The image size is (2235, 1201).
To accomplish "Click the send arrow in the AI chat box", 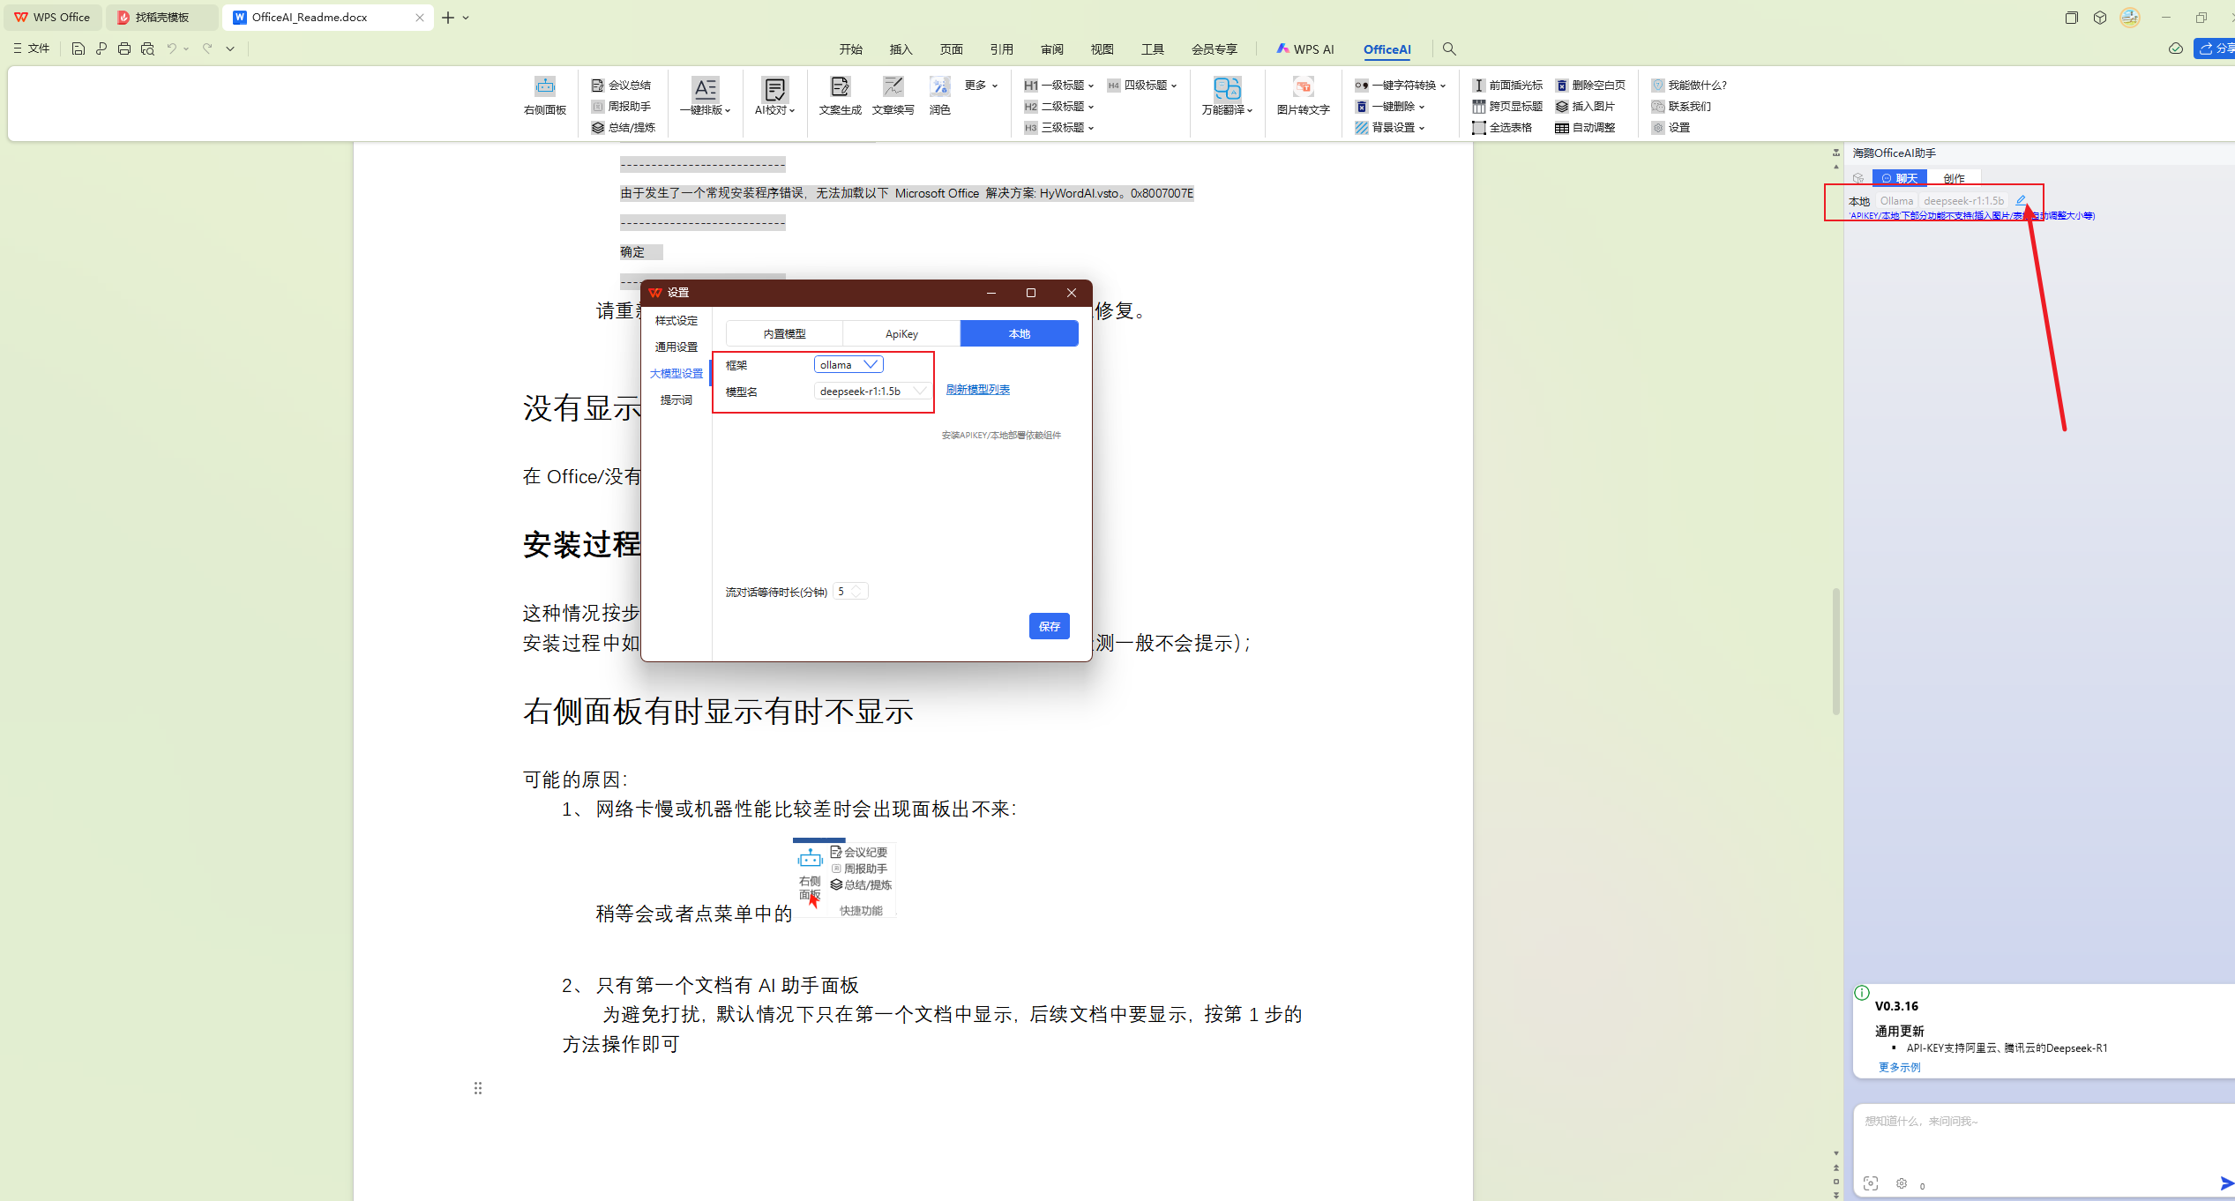I will [x=2224, y=1183].
